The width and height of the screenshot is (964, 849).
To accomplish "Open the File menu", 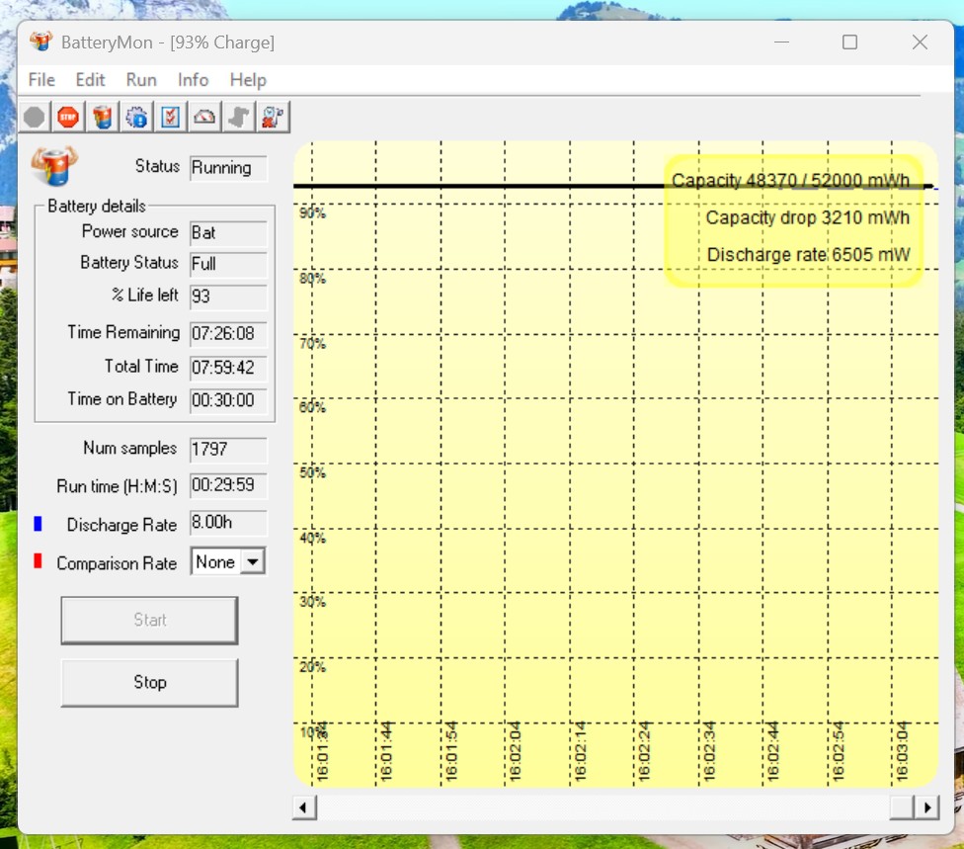I will (x=41, y=80).
